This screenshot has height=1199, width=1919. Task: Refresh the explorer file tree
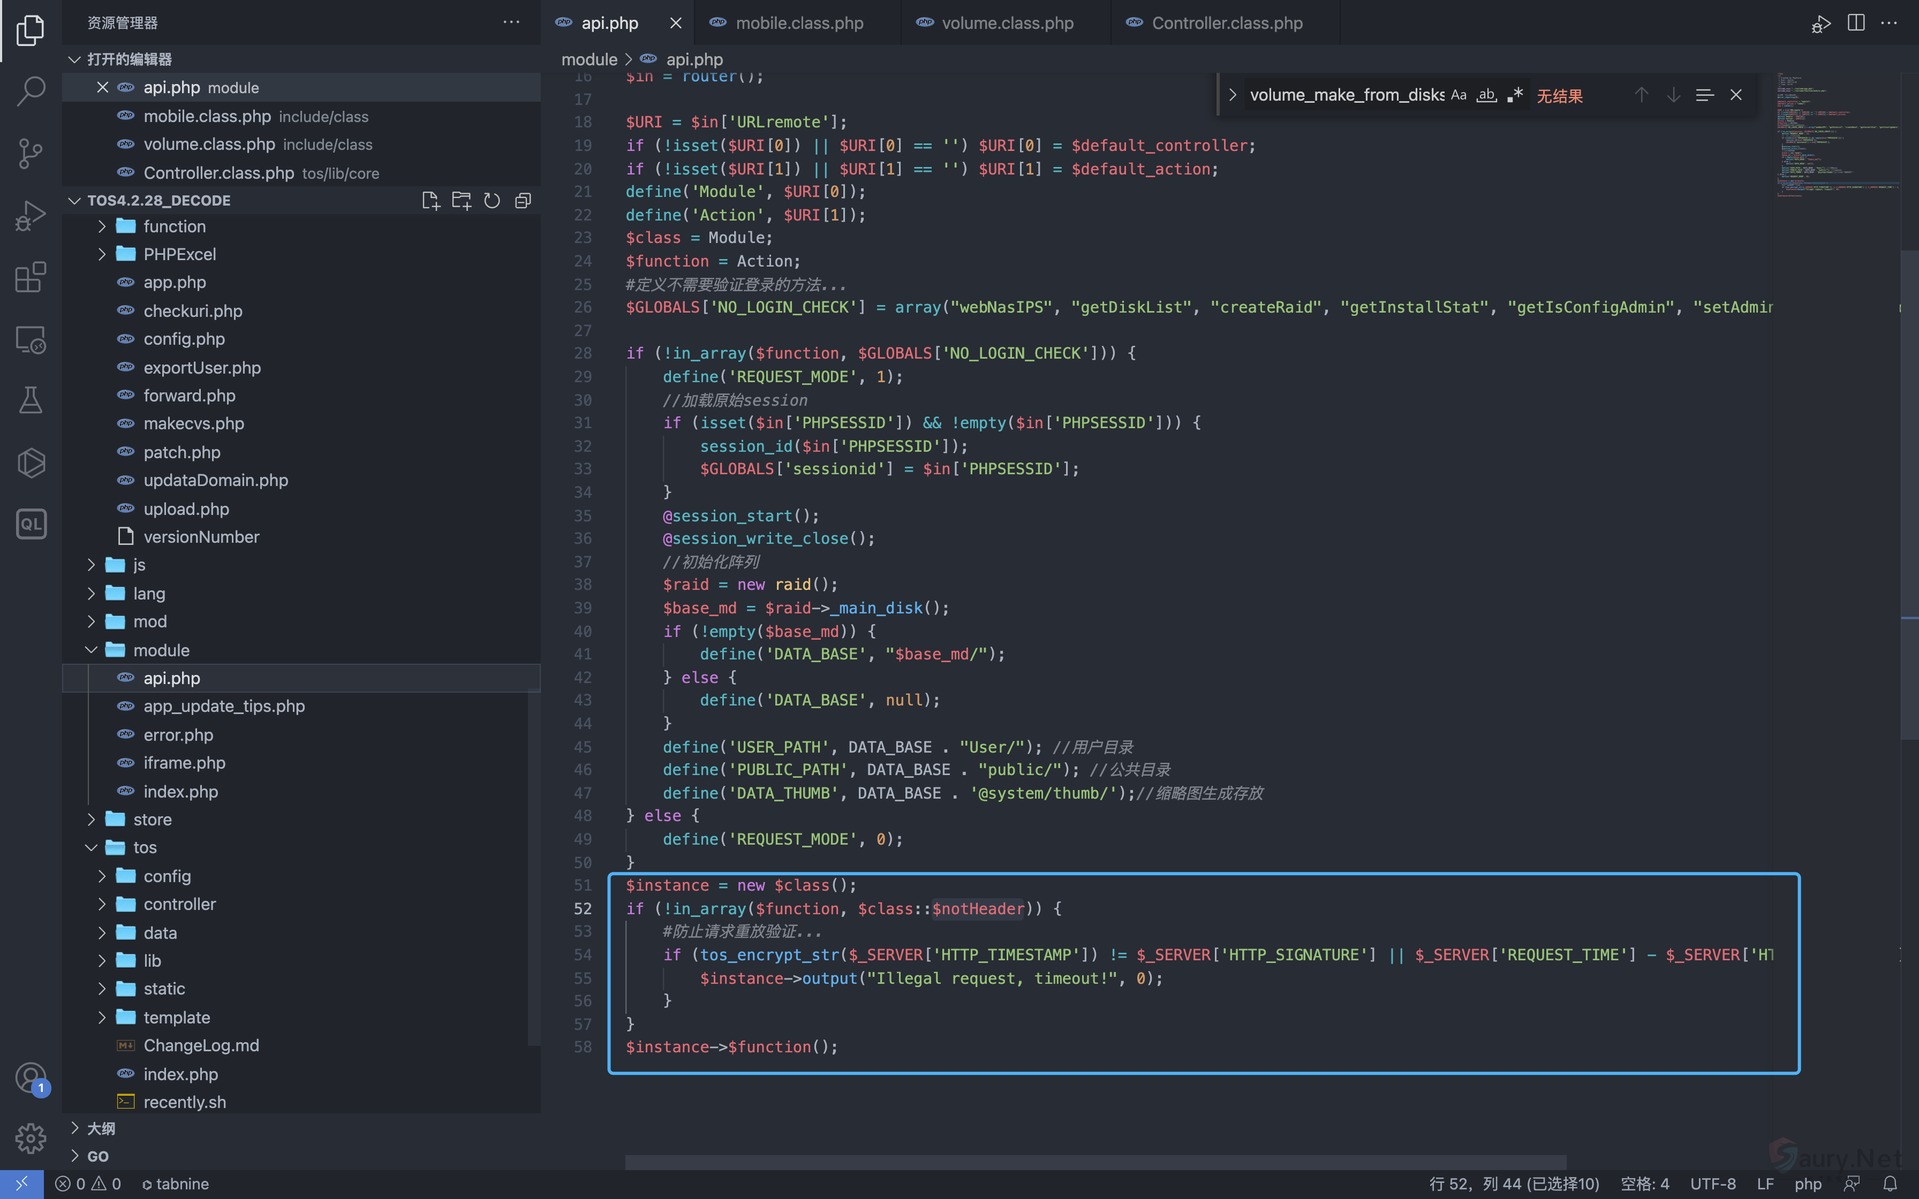tap(492, 201)
